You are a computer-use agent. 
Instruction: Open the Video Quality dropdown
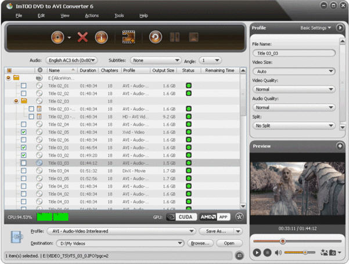click(x=294, y=89)
